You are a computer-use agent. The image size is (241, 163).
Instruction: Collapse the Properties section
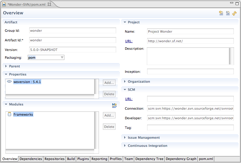[6, 74]
